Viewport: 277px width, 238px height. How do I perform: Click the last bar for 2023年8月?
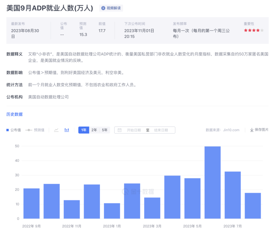coord(253,206)
